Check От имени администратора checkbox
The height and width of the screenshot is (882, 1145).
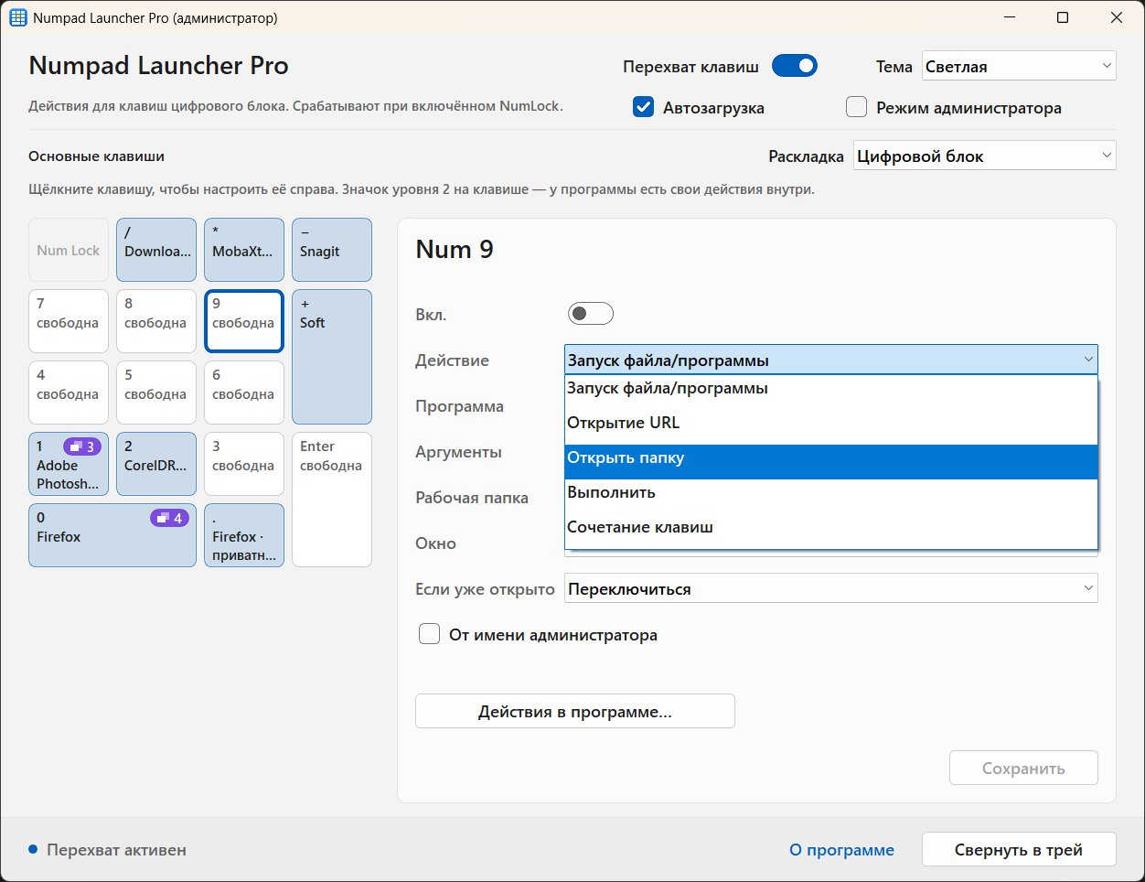[x=429, y=634]
